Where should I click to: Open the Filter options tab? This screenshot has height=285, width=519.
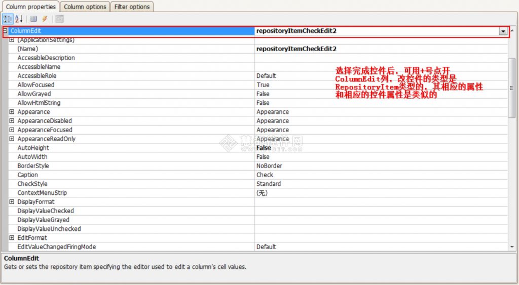(x=132, y=7)
